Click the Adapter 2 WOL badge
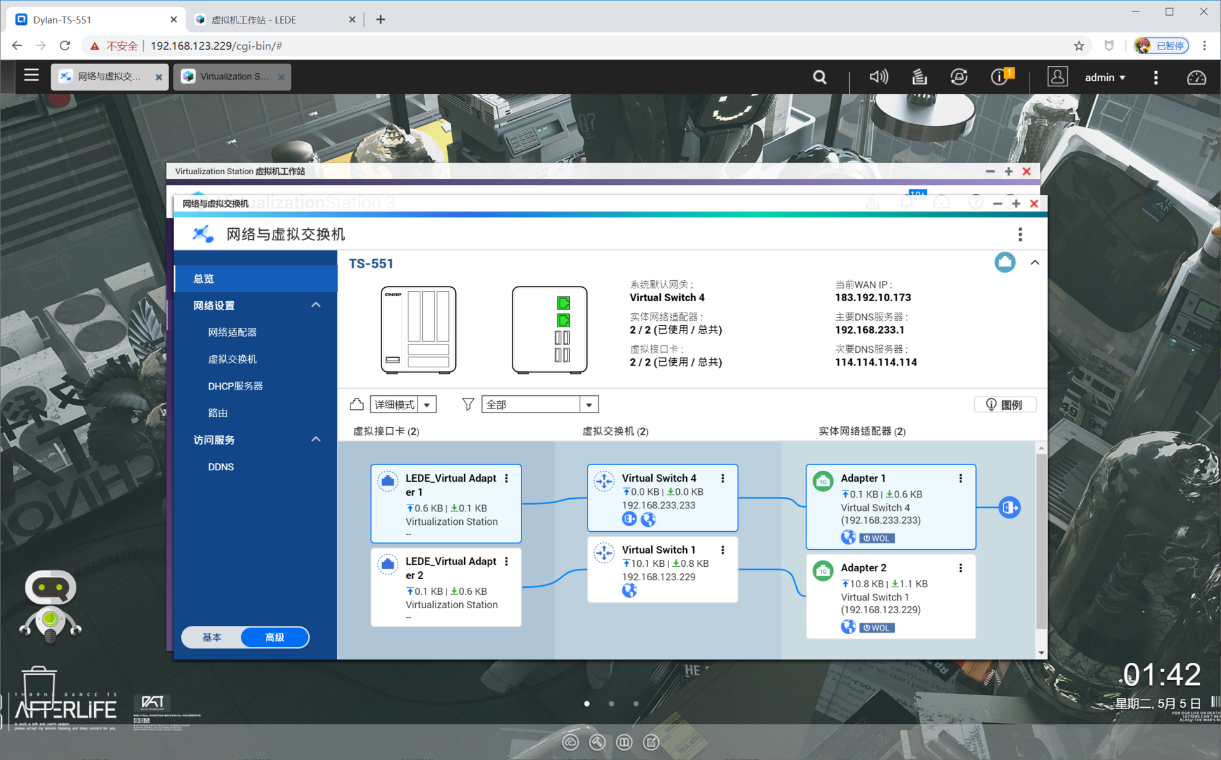The width and height of the screenshot is (1221, 760). tap(877, 628)
